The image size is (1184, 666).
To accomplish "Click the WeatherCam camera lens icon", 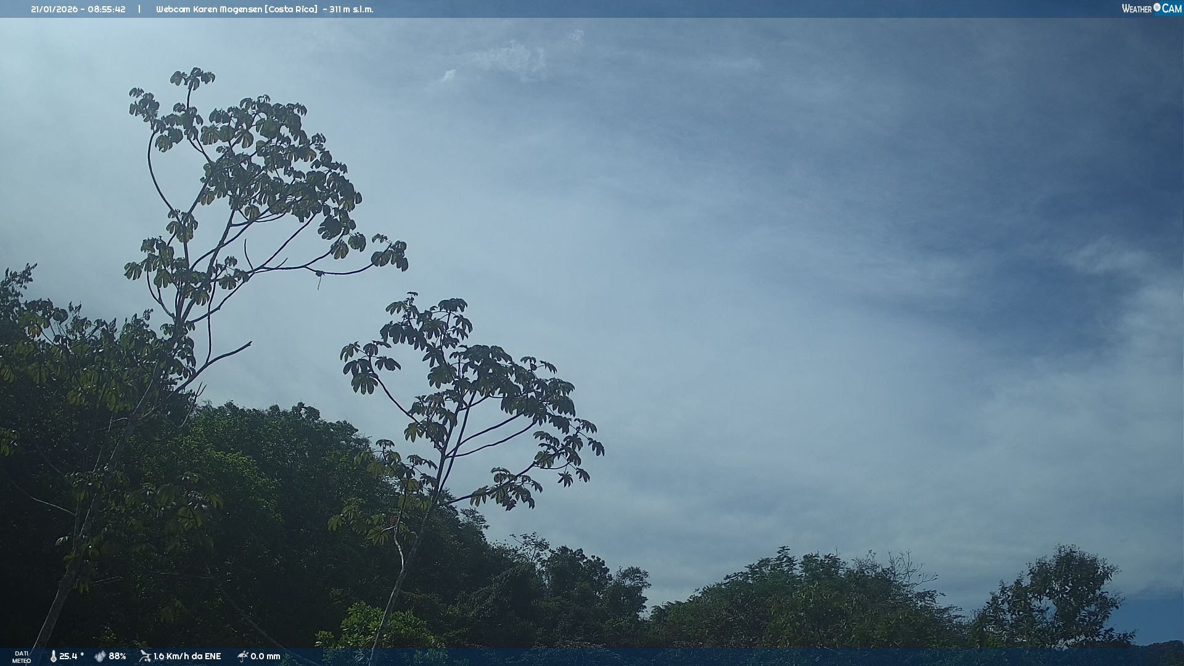I will click(1157, 7).
